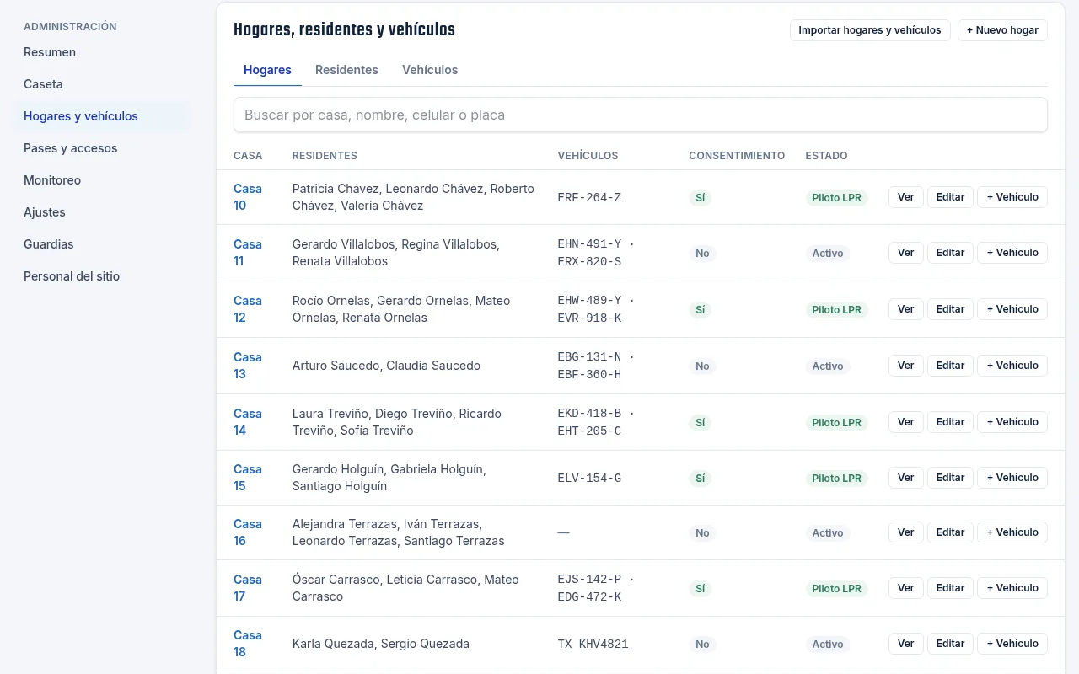View the Casa 17 household
This screenshot has width=1079, height=674.
tap(906, 588)
